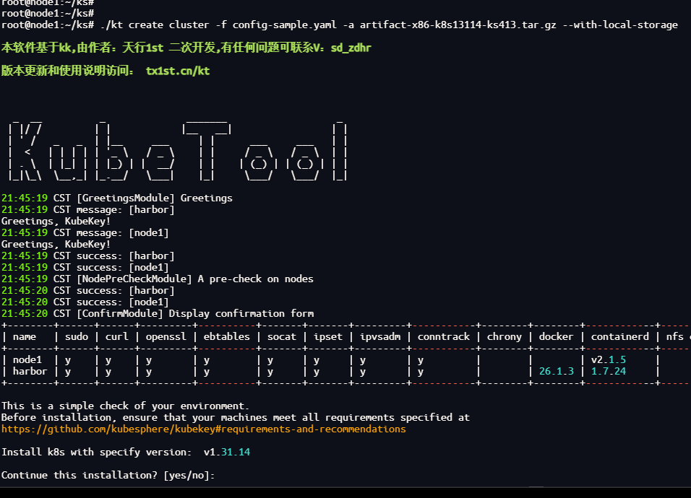Screen dimensions: 691x498
Task: Click the 'y' under conntrack for harbor
Action: [x=421, y=372]
